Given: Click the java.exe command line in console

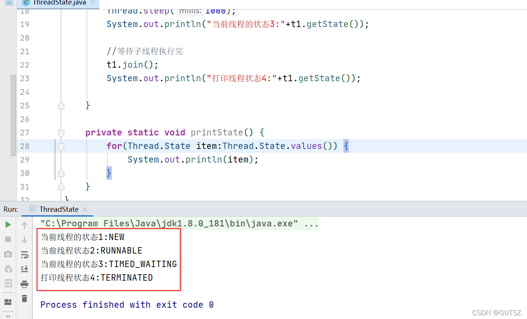Looking at the screenshot, I should click(x=180, y=223).
